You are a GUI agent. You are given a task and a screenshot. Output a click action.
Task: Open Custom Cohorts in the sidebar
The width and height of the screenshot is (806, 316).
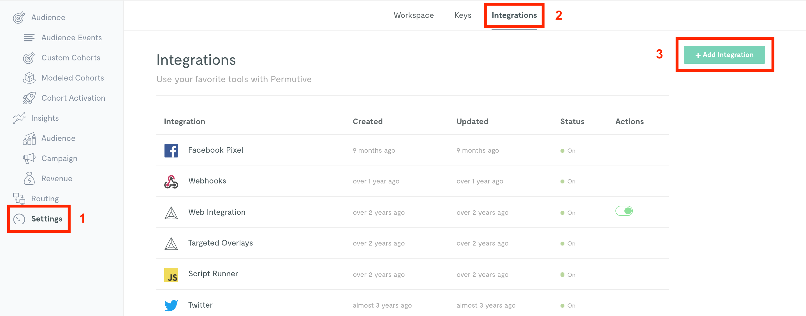coord(71,58)
